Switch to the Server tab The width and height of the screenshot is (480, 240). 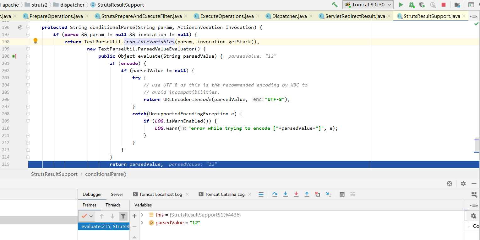117,194
